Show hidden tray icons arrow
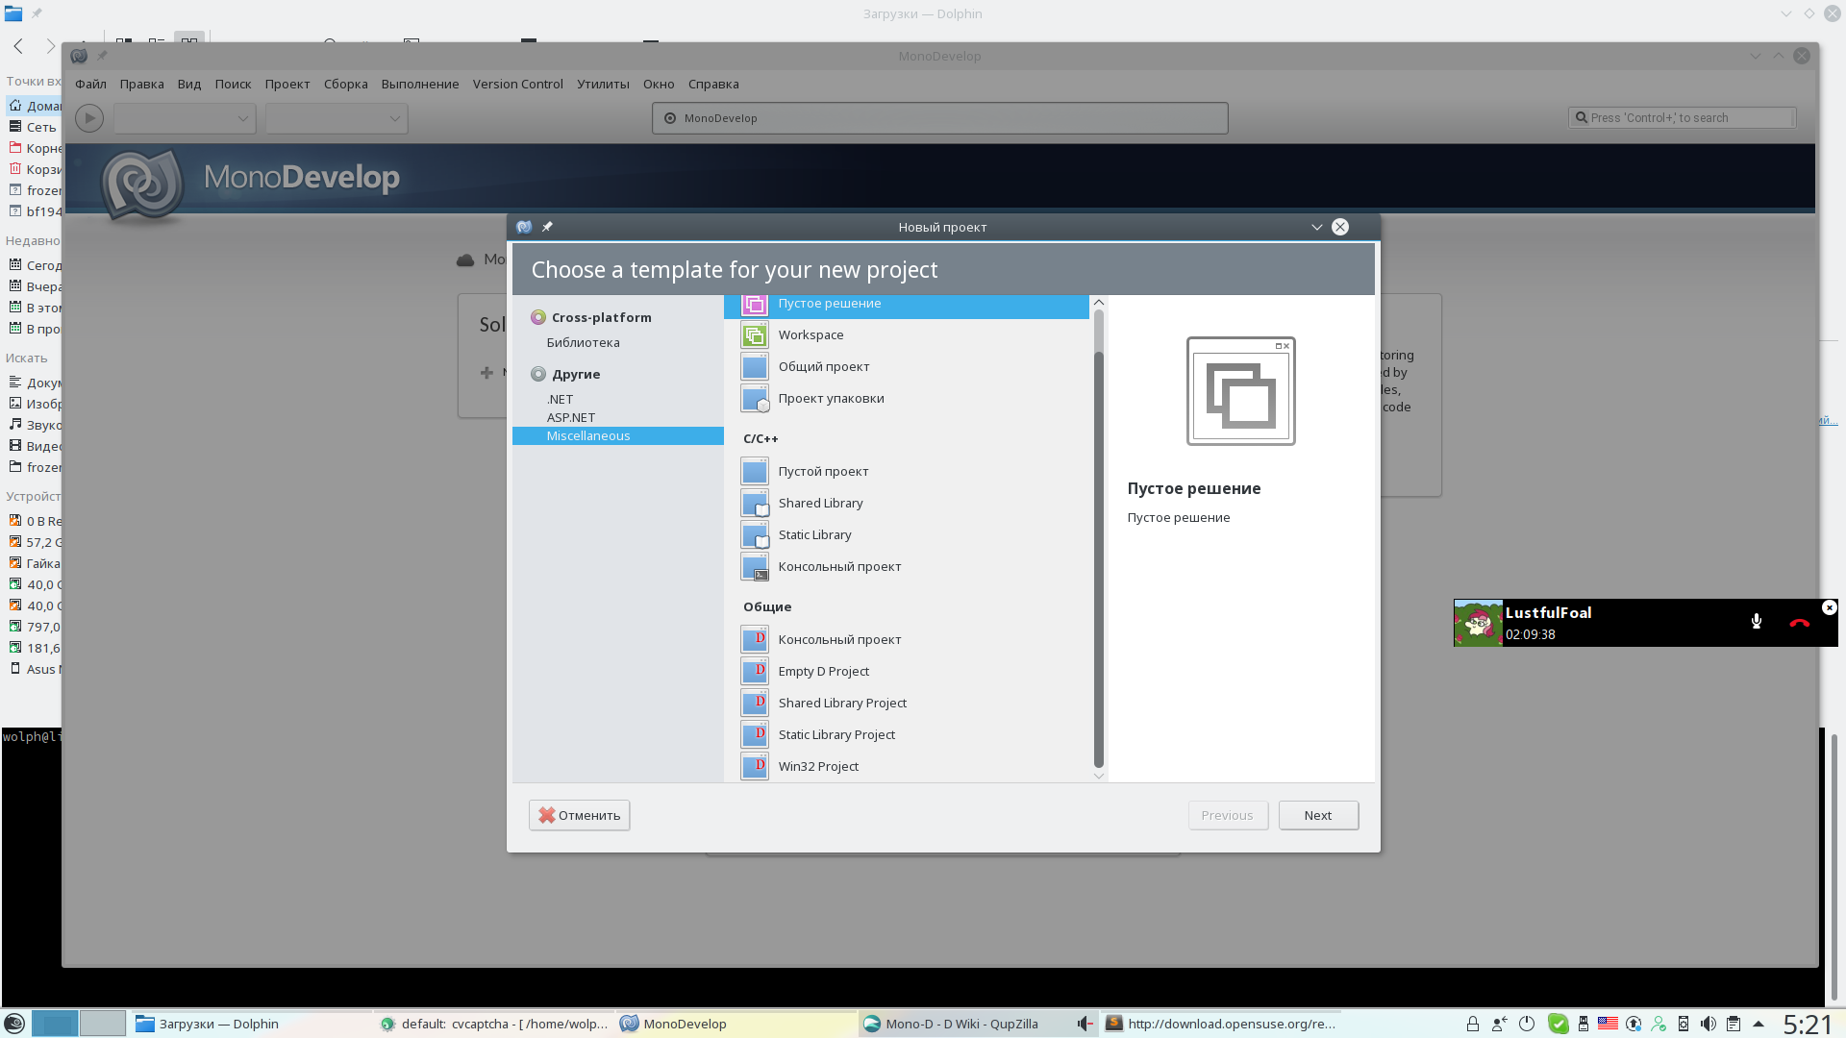The height and width of the screenshot is (1038, 1846). point(1759,1024)
